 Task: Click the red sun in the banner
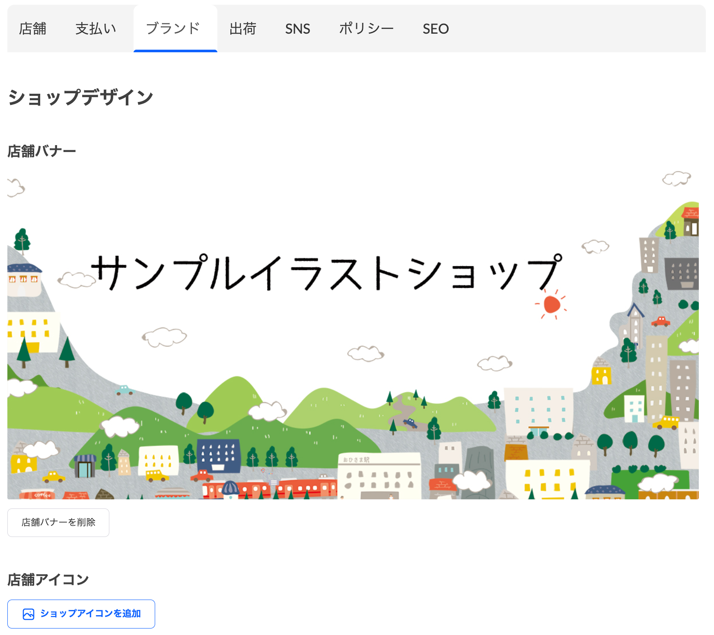click(x=551, y=305)
